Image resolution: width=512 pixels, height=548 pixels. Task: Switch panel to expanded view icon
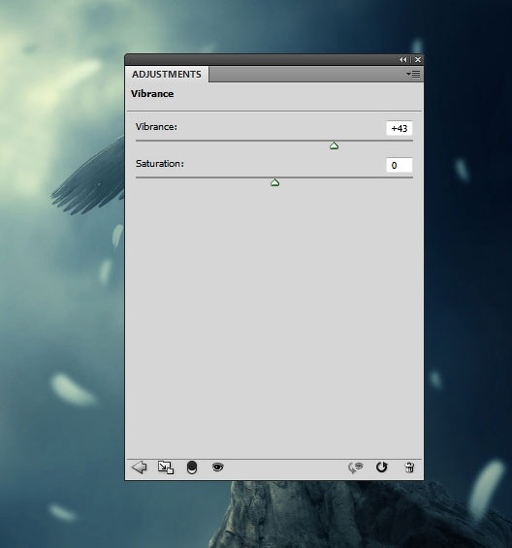tap(166, 467)
